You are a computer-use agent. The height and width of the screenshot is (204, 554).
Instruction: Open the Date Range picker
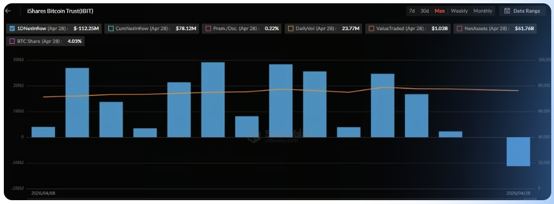click(x=522, y=11)
